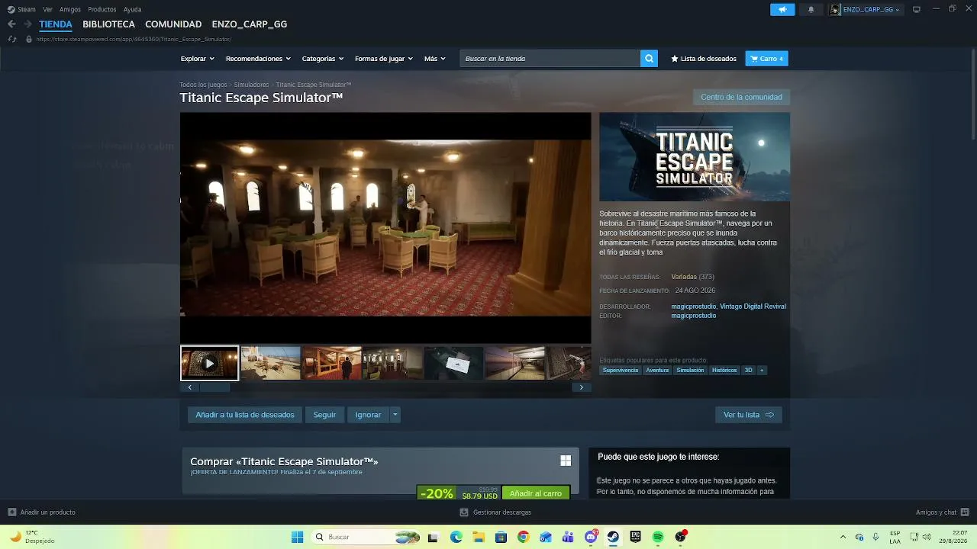Open Lista de deseados link
This screenshot has height=549, width=977.
point(704,59)
